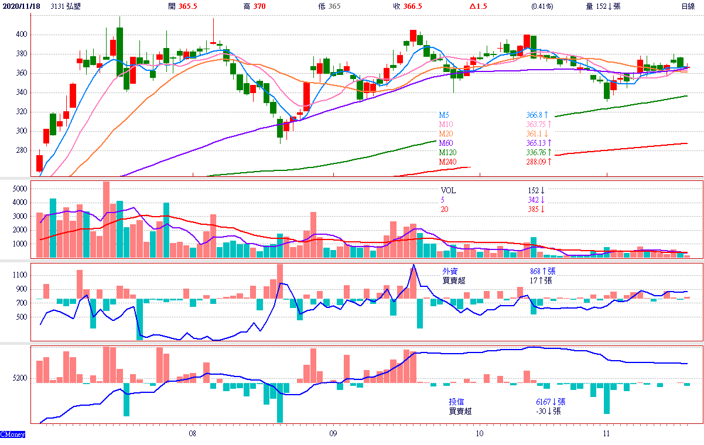This screenshot has width=704, height=445.
Task: Select the M10 moving average label
Action: [447, 125]
